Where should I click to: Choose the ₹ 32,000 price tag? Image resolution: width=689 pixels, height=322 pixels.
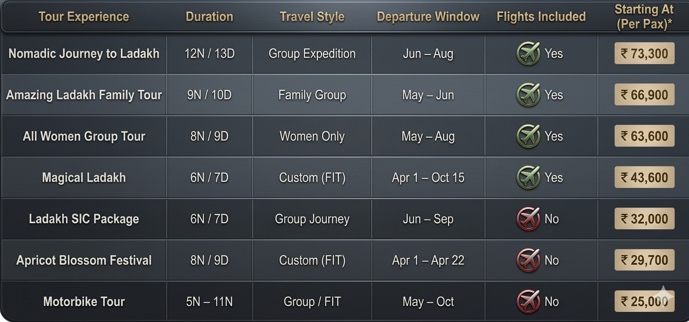pos(644,219)
